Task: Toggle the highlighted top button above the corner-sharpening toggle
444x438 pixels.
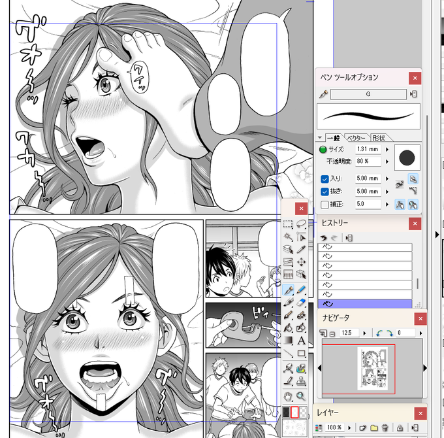Action: coord(413,179)
